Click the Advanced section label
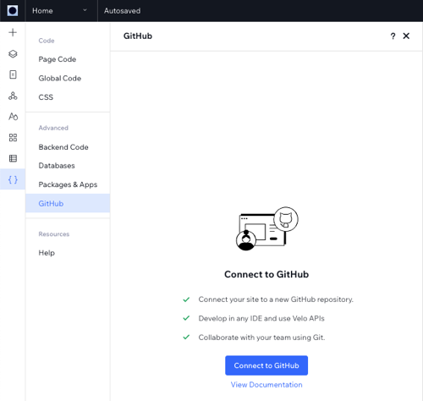Viewport: 423px width, 401px height. click(x=53, y=128)
